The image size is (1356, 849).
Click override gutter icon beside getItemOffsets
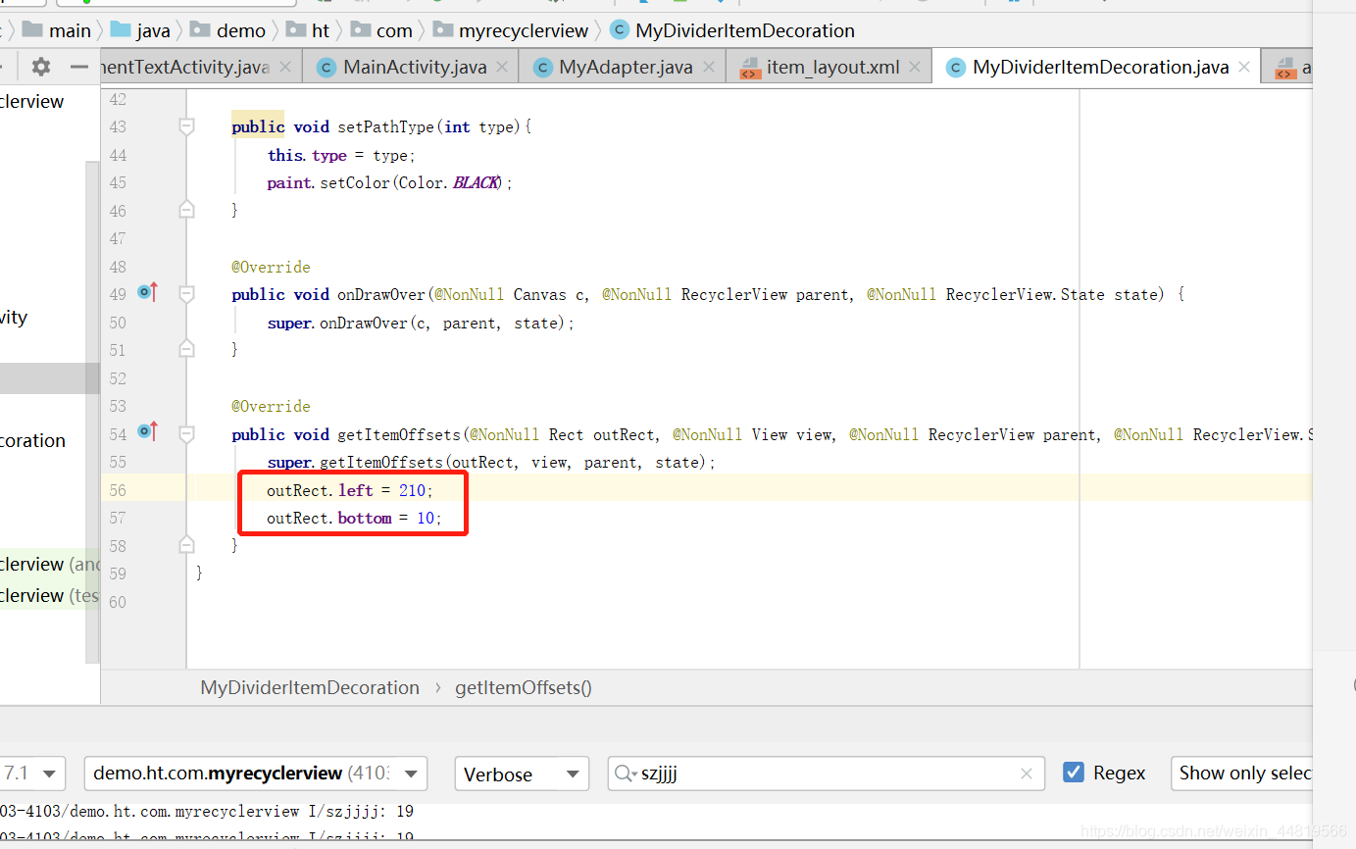click(148, 431)
